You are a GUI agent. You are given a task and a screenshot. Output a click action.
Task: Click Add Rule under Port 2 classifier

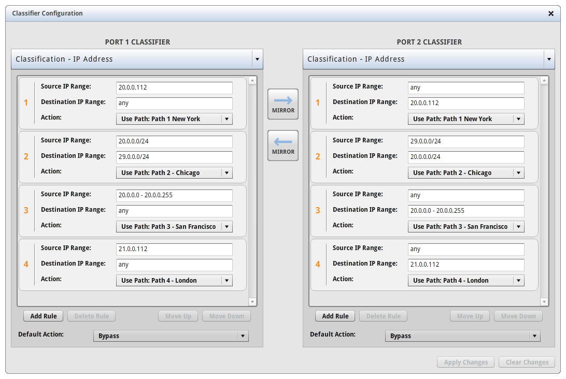point(335,316)
